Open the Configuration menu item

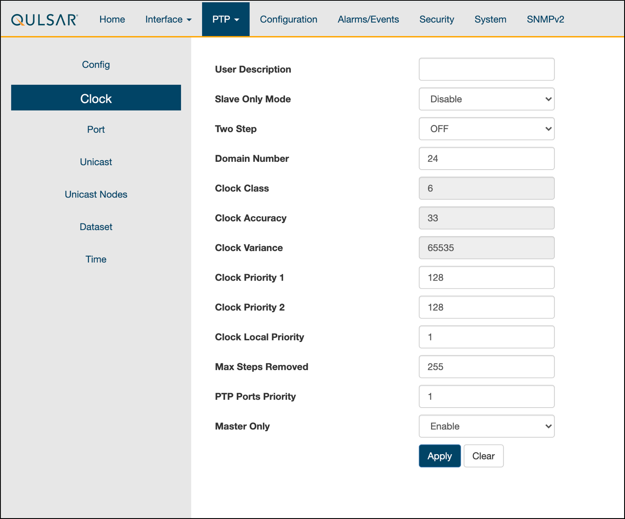point(288,20)
